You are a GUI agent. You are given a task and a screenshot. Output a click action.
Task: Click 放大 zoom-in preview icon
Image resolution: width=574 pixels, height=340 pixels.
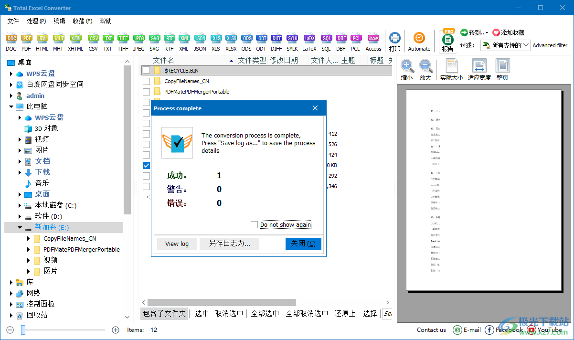pos(425,70)
